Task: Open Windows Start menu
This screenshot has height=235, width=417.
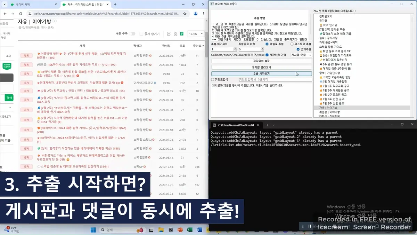Action: [93, 230]
